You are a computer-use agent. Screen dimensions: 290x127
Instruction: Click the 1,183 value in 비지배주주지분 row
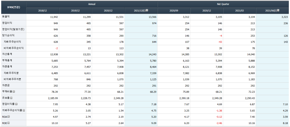point(252,79)
